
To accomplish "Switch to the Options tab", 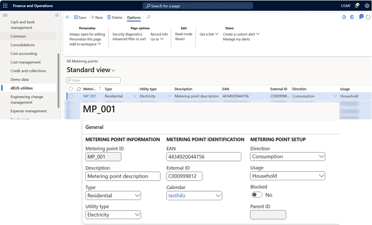I will click(134, 18).
